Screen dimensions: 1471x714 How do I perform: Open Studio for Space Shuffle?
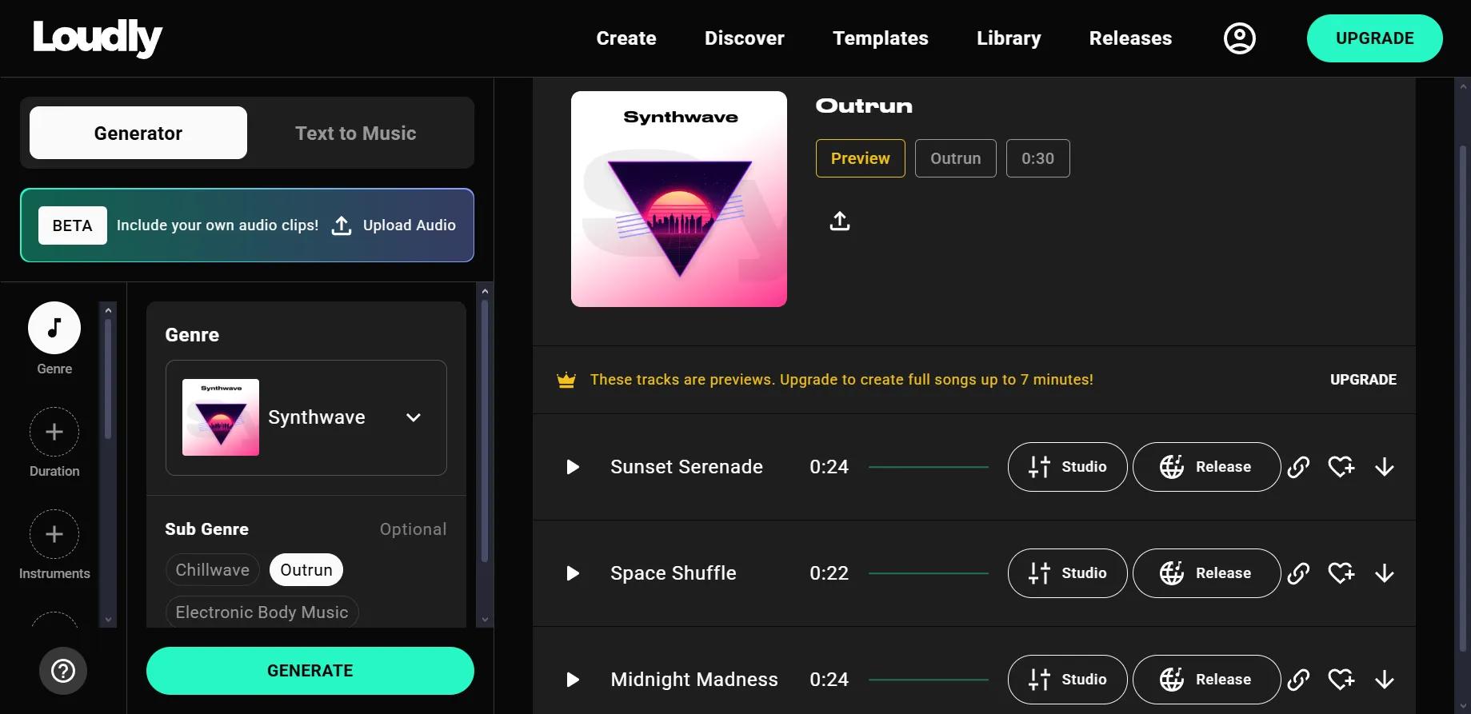pos(1067,573)
